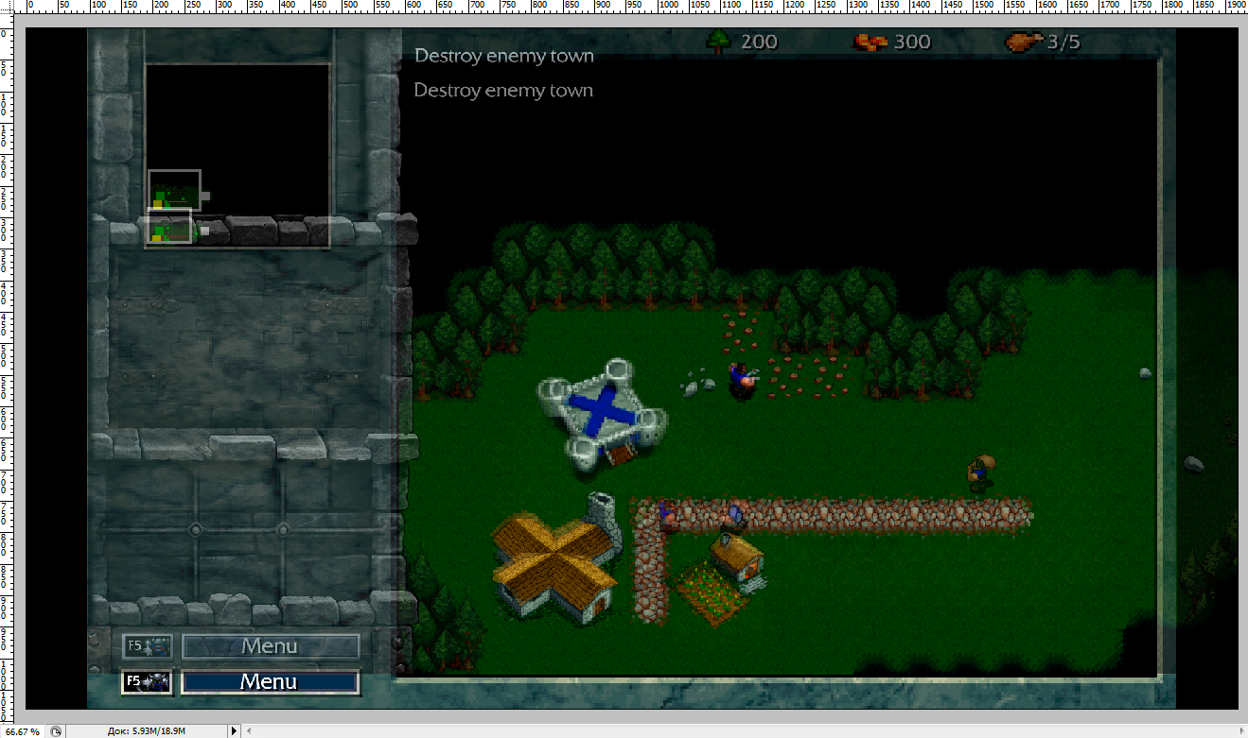Click the dark blue Menu button
The height and width of the screenshot is (738, 1248).
tap(271, 681)
